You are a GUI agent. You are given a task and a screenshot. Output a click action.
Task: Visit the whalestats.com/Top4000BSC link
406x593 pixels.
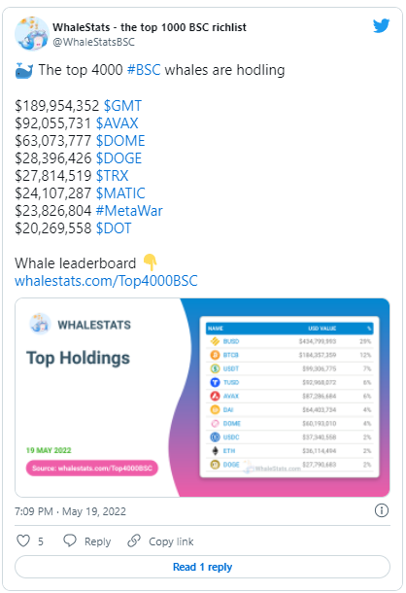[106, 281]
